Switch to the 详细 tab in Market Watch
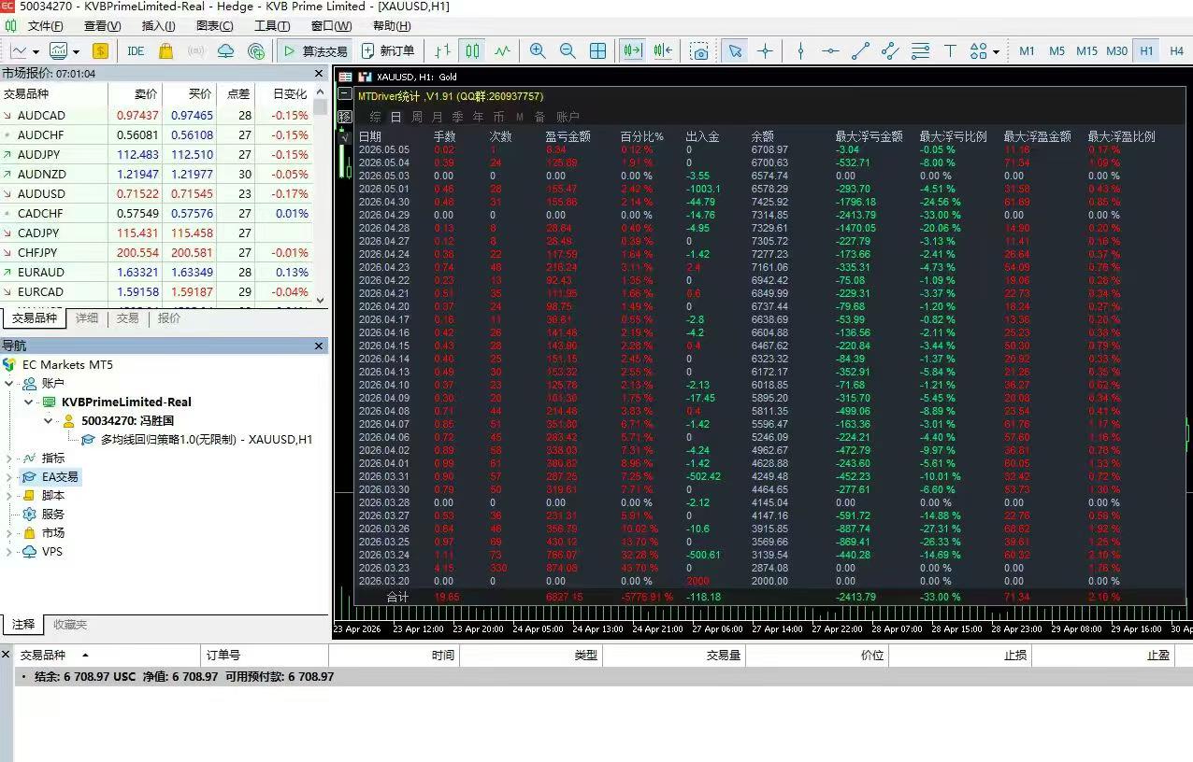 coord(87,318)
